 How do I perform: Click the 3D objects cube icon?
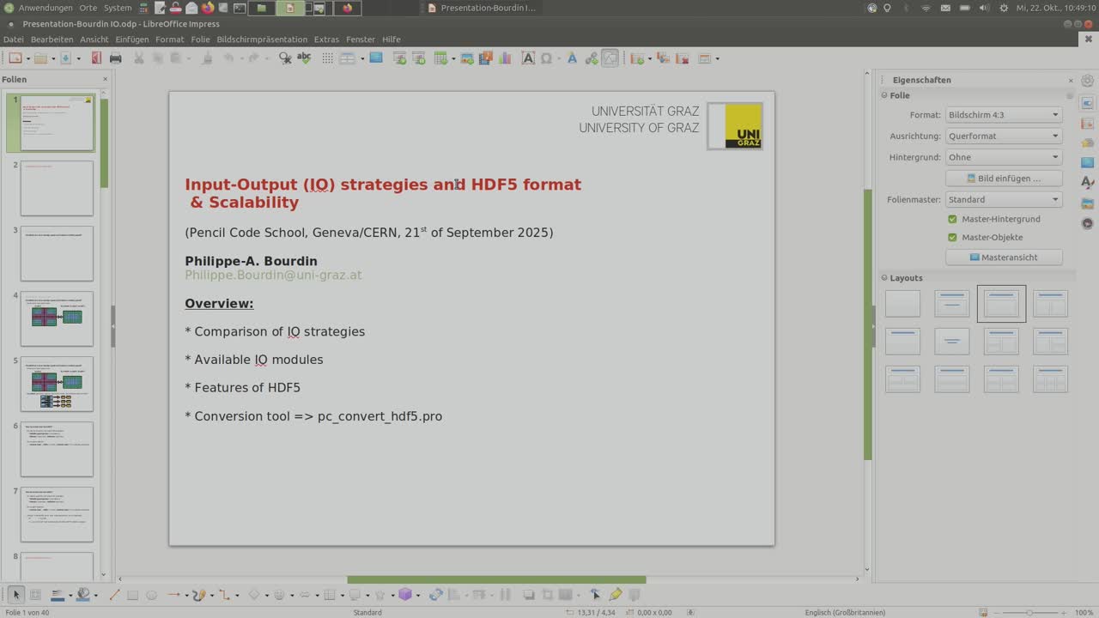(405, 595)
